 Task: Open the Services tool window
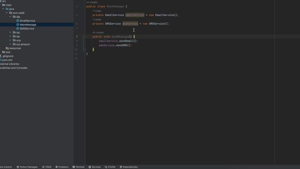pyautogui.click(x=95, y=167)
